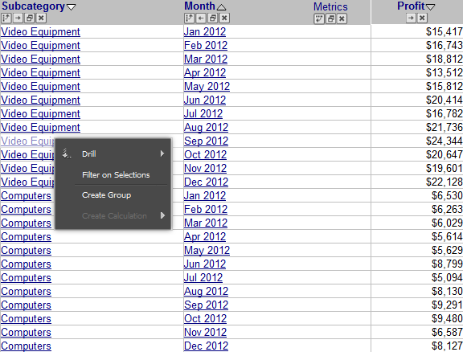Viewport: 463px width, 352px height.
Task: Sort Month using the ascending triangle
Action: coord(221,7)
